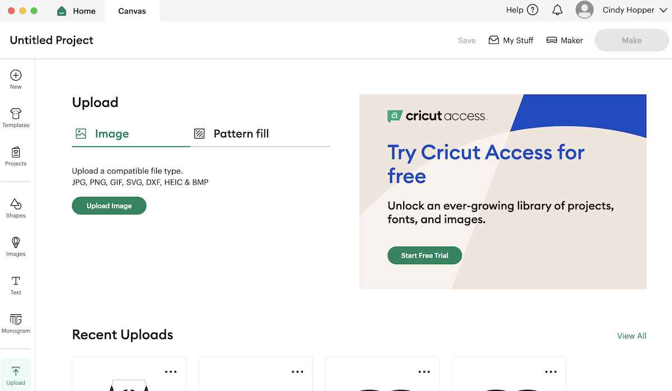
Task: Open the Images library icon
Action: (x=16, y=247)
